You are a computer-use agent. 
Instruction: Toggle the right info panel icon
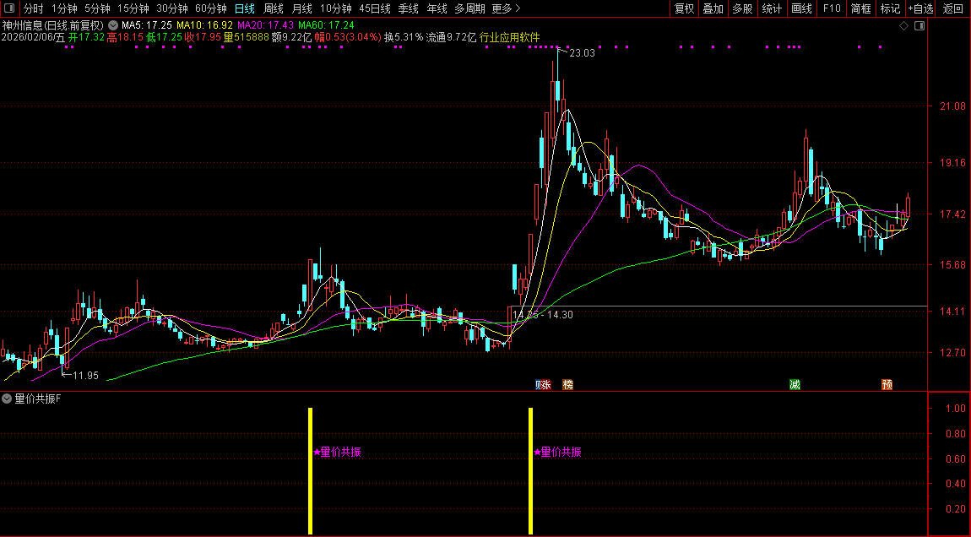click(919, 26)
